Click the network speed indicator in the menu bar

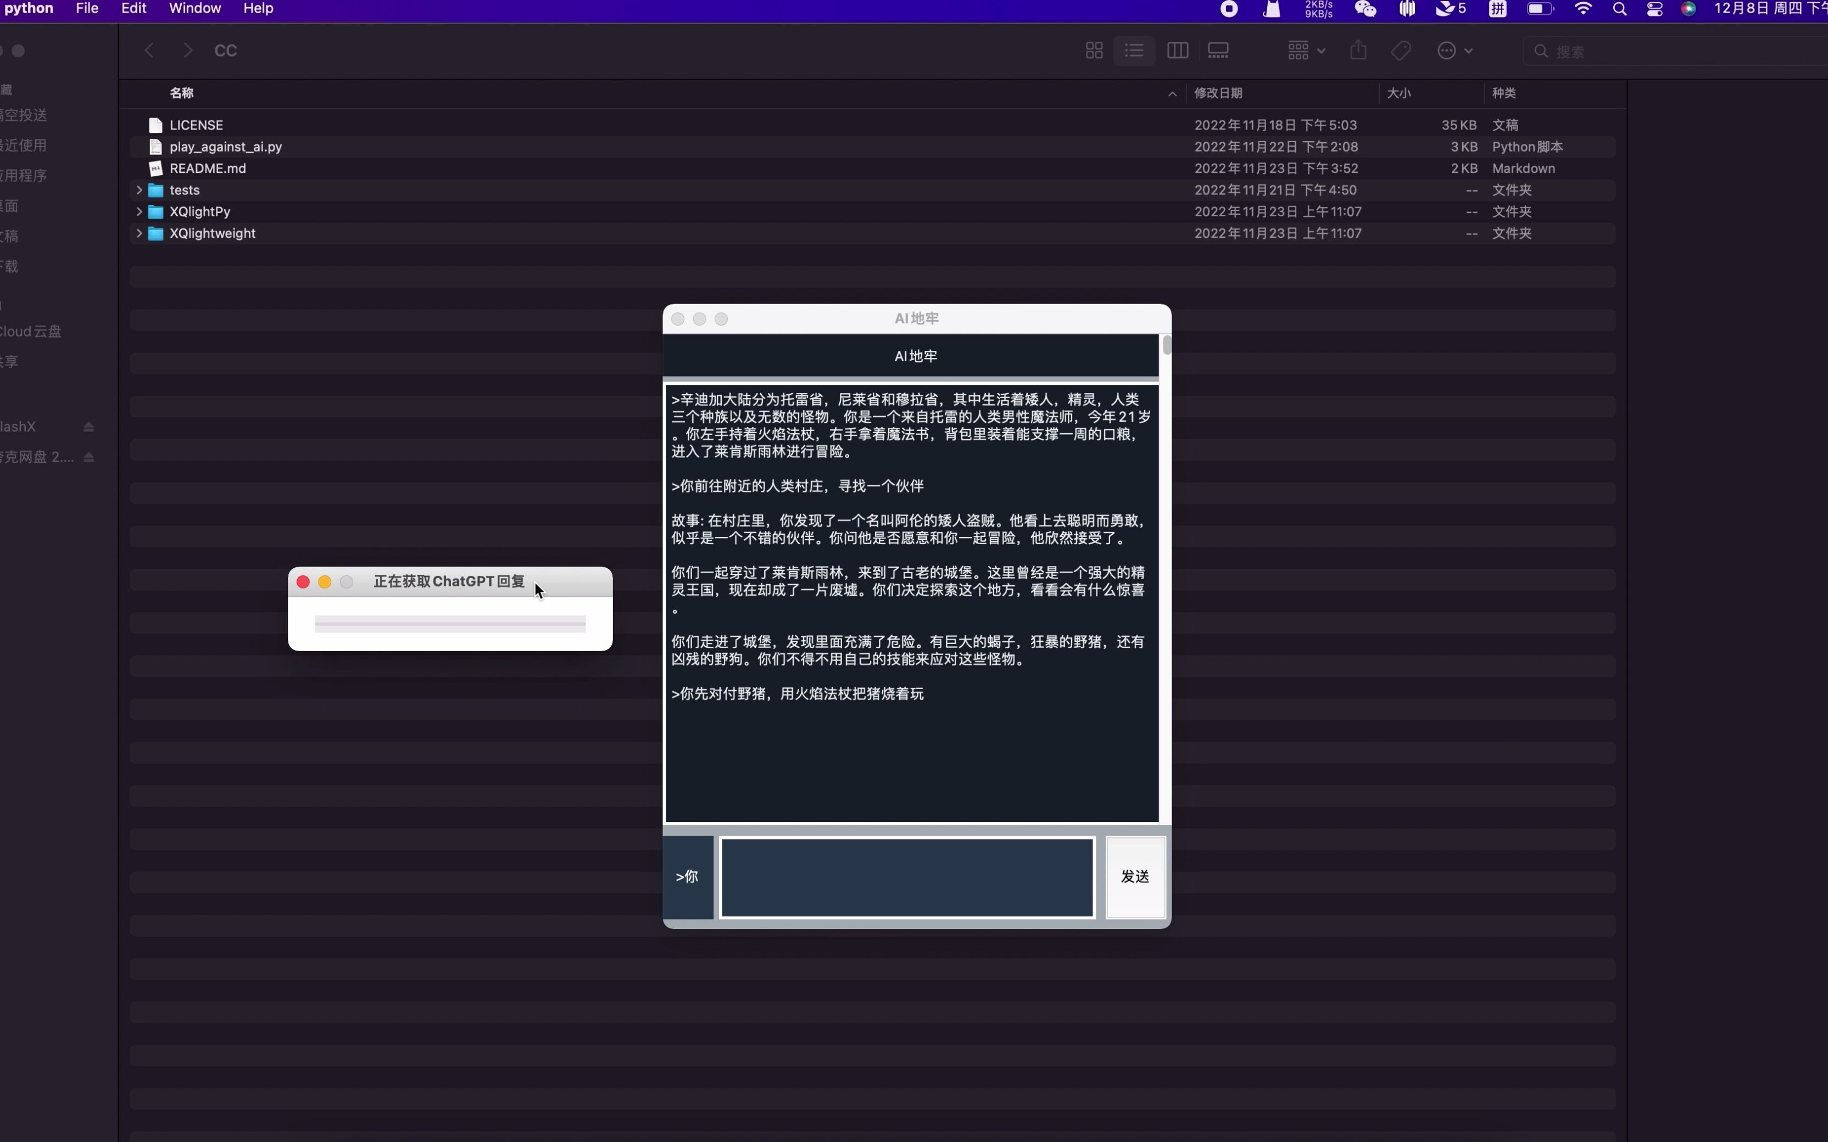pos(1319,9)
